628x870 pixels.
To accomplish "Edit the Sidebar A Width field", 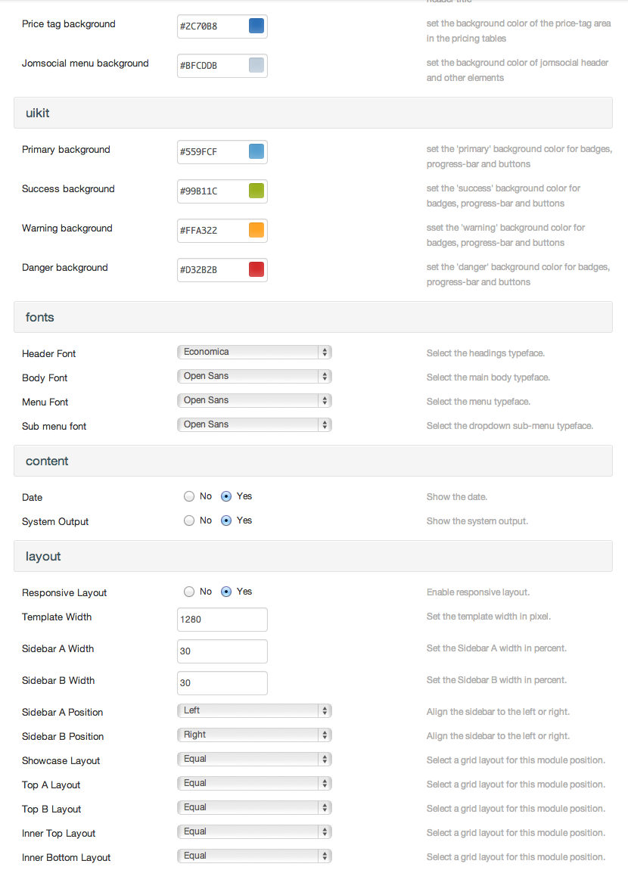I will tap(222, 651).
